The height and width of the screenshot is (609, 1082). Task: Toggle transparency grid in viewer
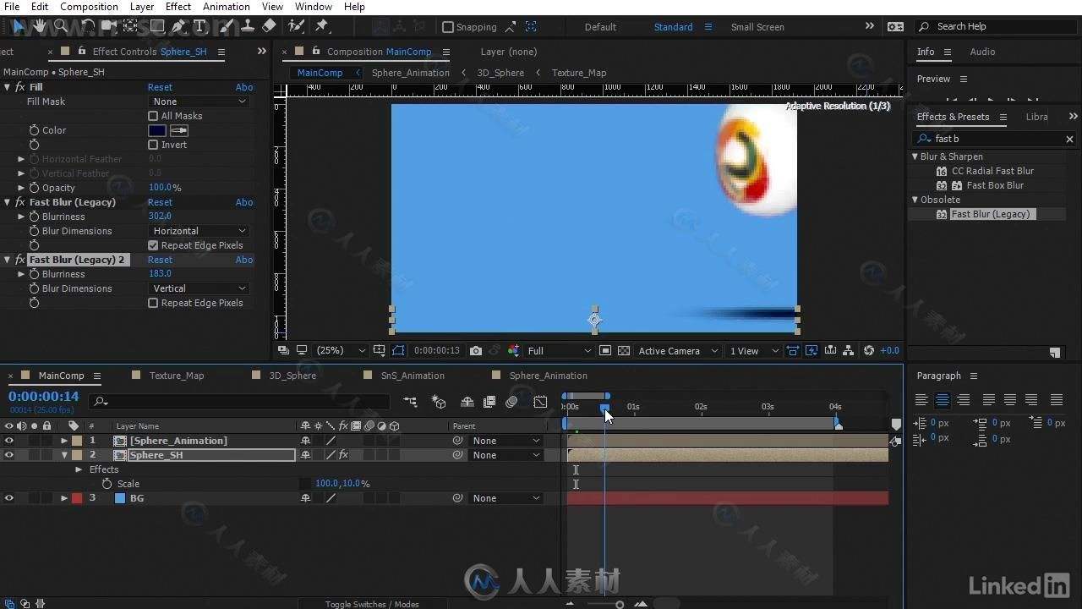pos(624,350)
